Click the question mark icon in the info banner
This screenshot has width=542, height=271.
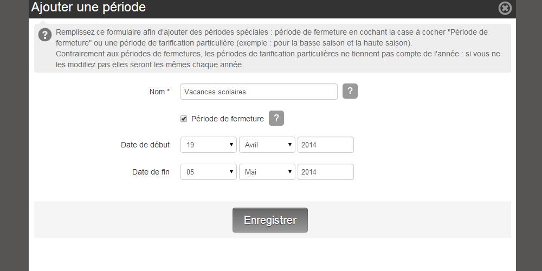[x=45, y=35]
